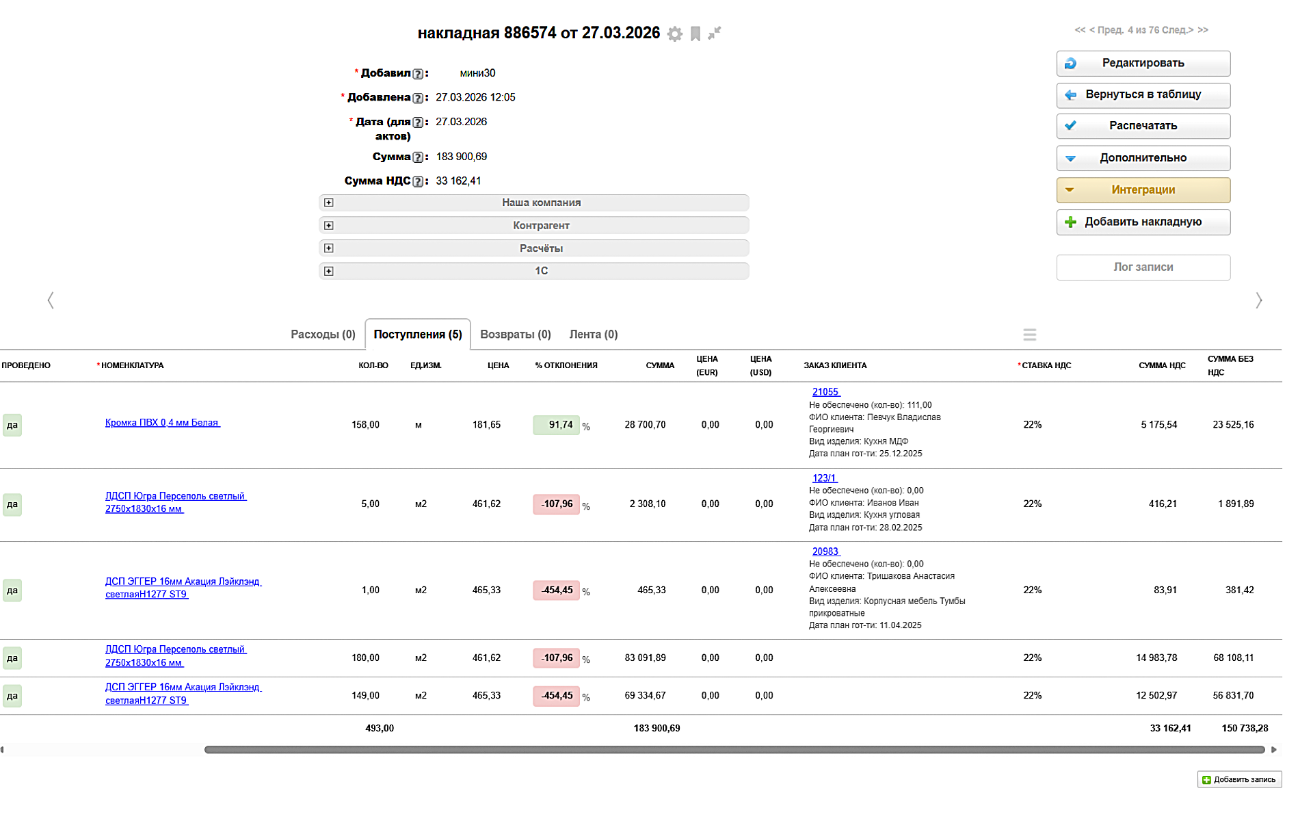Click the collapse arrows icon near the title
The image size is (1313, 821).
(715, 33)
